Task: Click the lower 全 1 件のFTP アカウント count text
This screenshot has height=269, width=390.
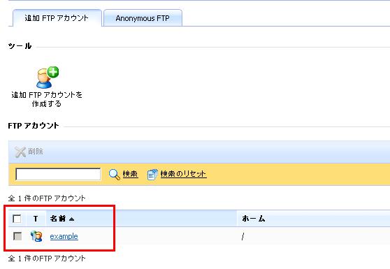Action: click(47, 259)
